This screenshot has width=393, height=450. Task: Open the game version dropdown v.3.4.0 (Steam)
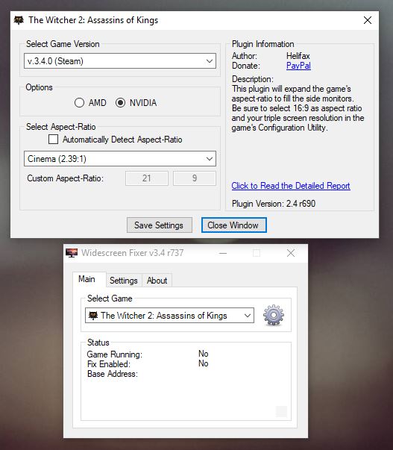[x=120, y=61]
